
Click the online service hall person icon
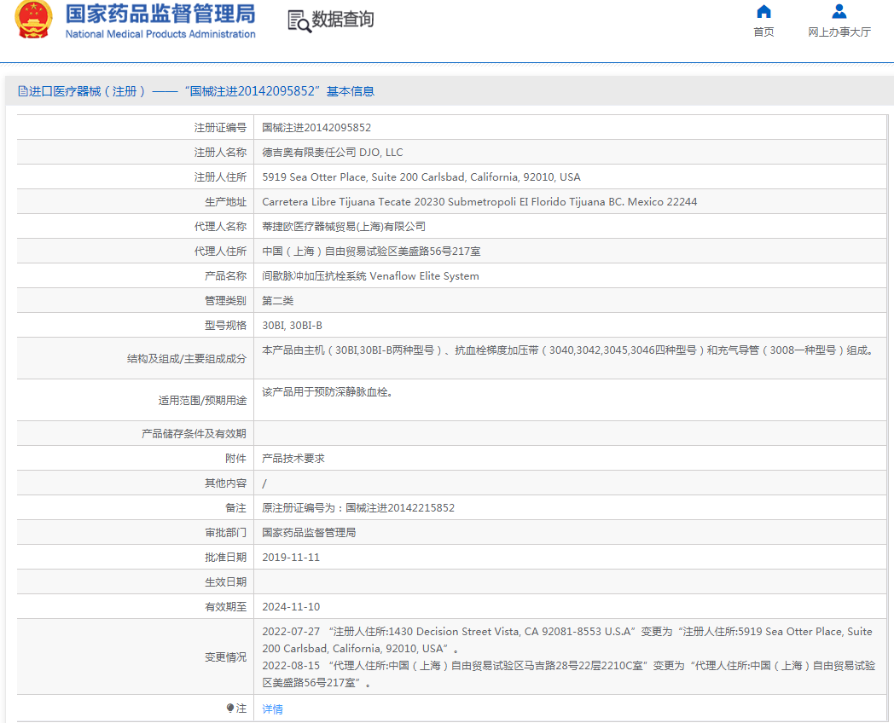tap(839, 11)
